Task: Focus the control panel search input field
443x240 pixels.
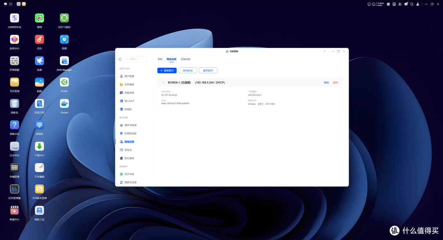Action: tap(136, 59)
